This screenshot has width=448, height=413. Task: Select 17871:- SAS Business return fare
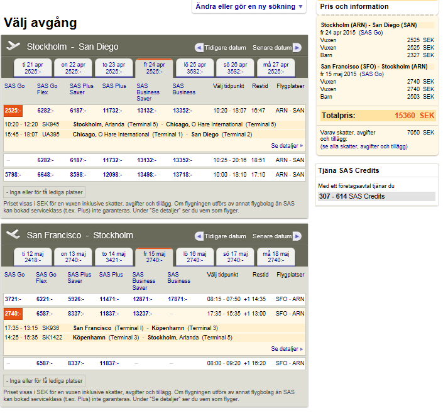pyautogui.click(x=177, y=299)
